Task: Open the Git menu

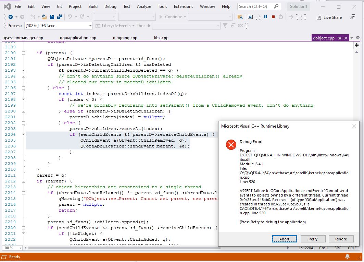Action: pyautogui.click(x=60, y=7)
